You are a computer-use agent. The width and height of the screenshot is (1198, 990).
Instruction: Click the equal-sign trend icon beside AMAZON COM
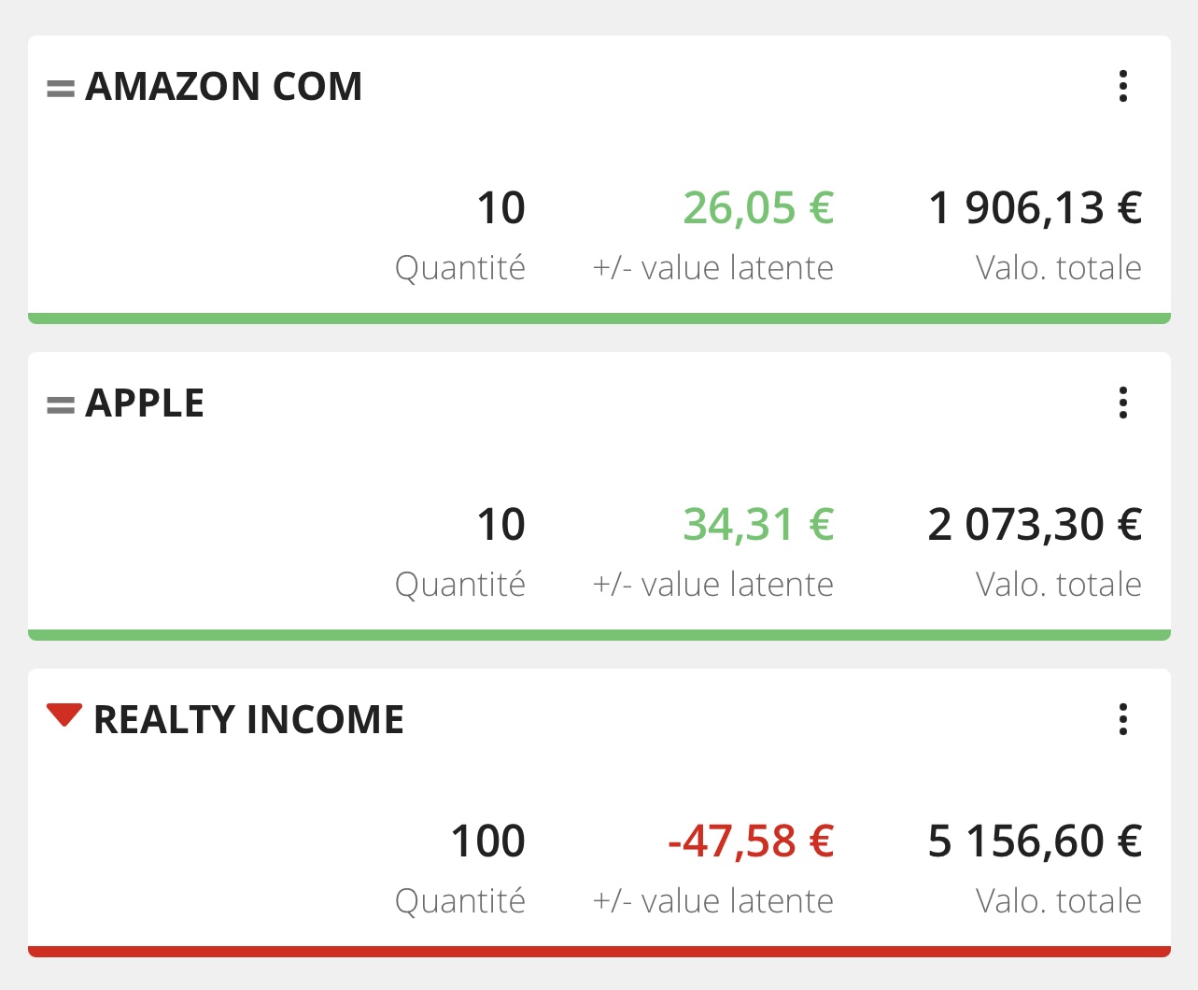(x=61, y=89)
